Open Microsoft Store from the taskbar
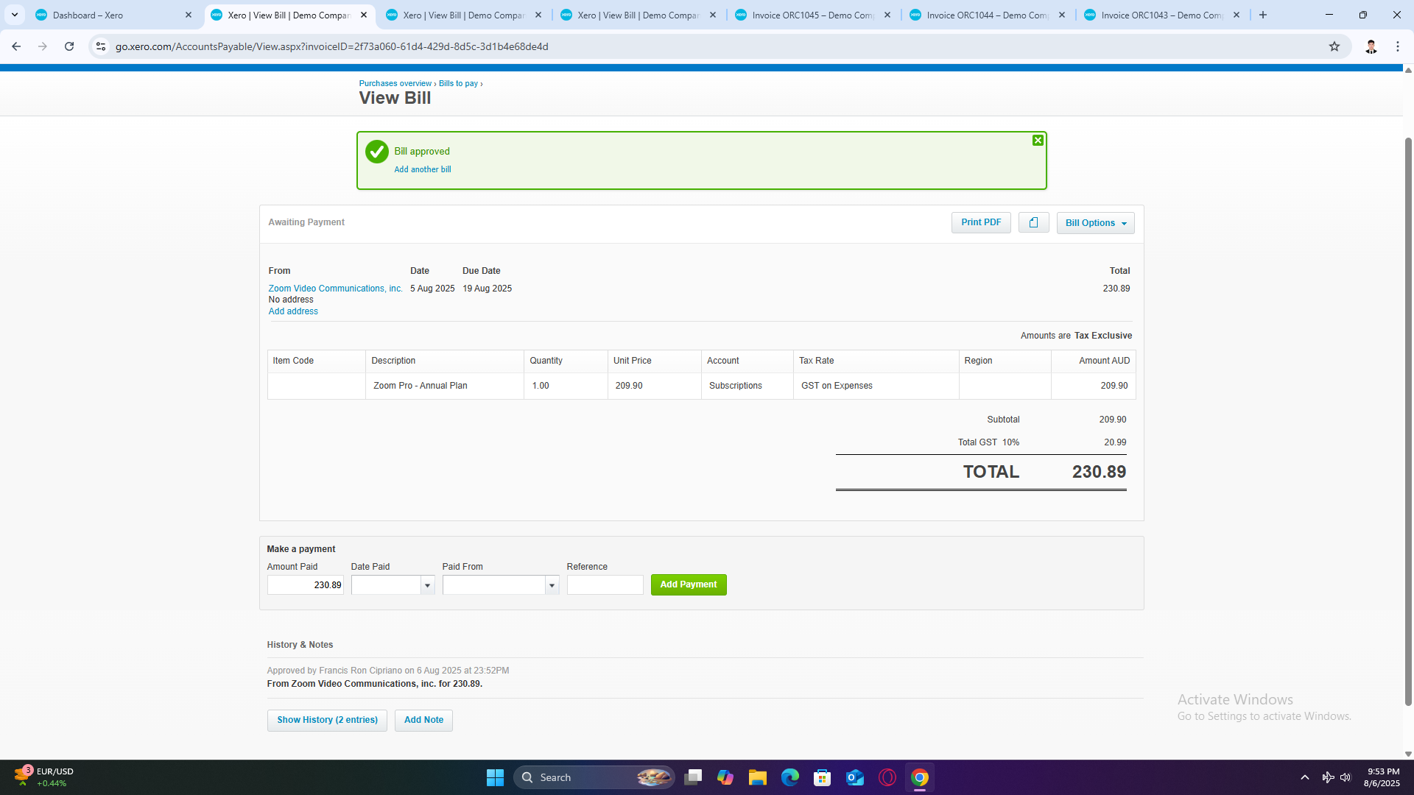This screenshot has width=1414, height=795. tap(823, 777)
